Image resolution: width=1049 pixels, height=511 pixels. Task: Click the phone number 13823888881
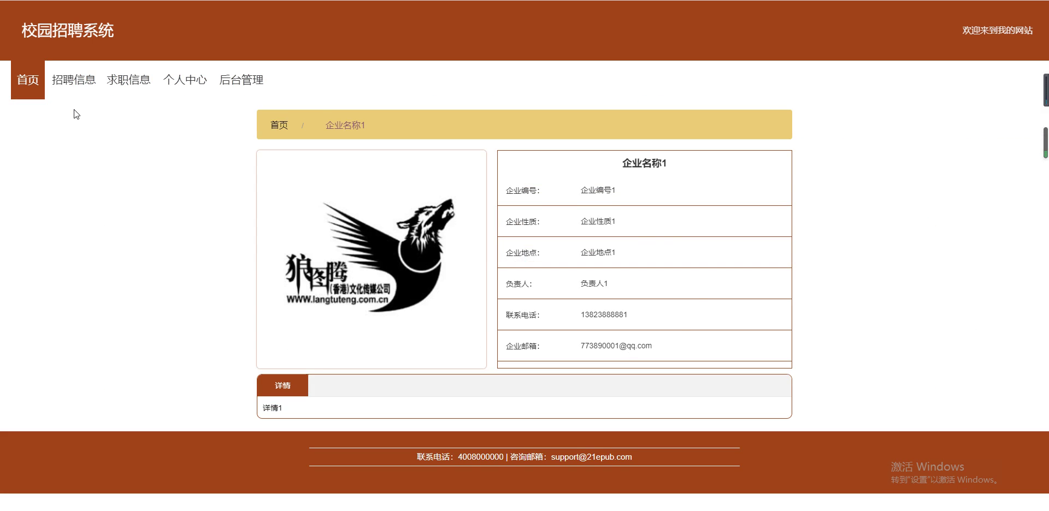604,314
